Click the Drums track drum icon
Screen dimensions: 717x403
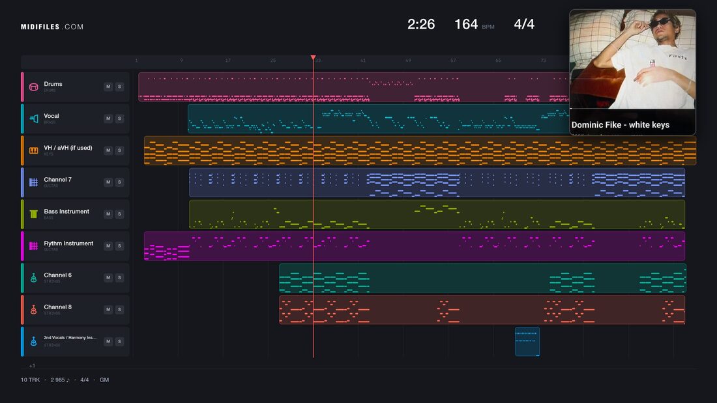33,87
